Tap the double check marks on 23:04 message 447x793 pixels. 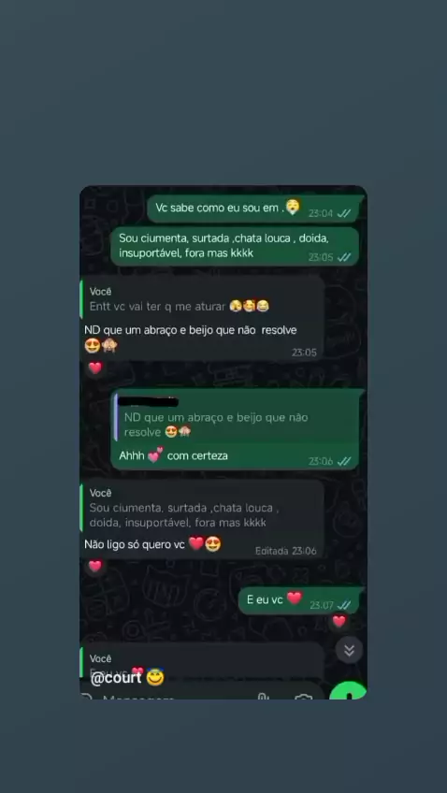pyautogui.click(x=344, y=213)
